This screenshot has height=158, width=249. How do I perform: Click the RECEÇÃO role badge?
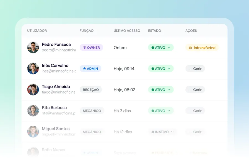(x=91, y=90)
